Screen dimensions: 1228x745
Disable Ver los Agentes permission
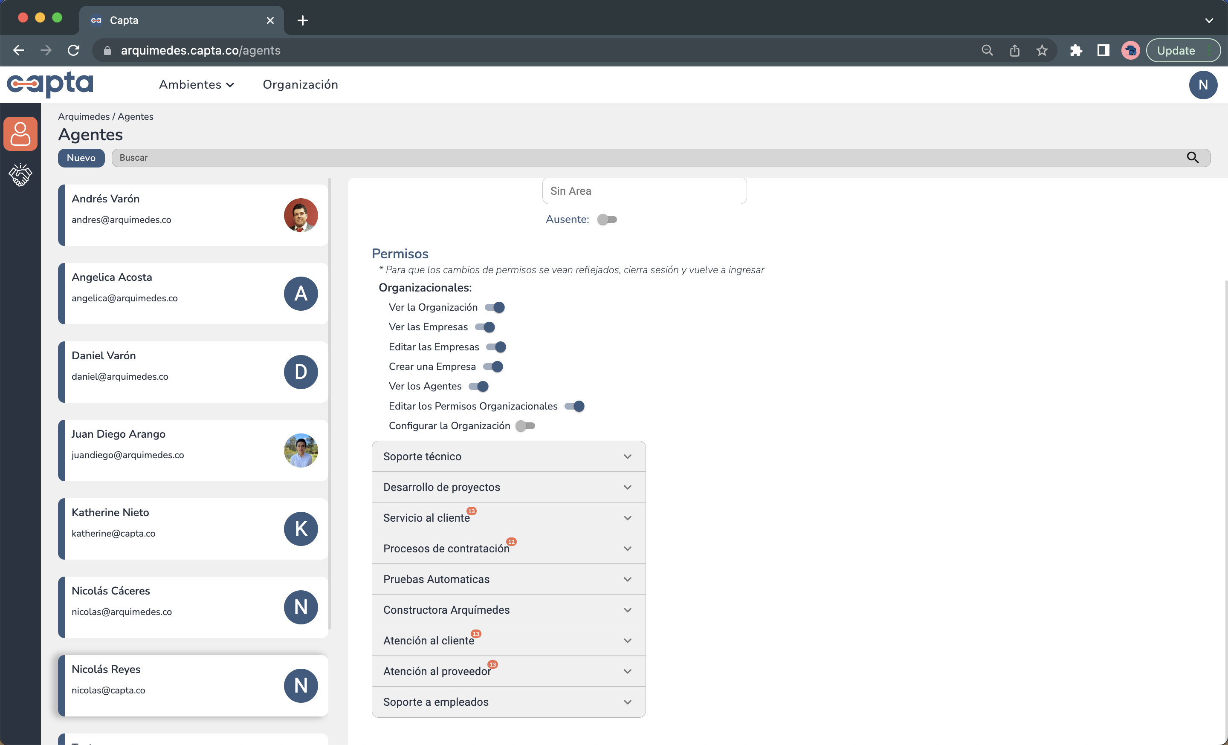pos(478,387)
